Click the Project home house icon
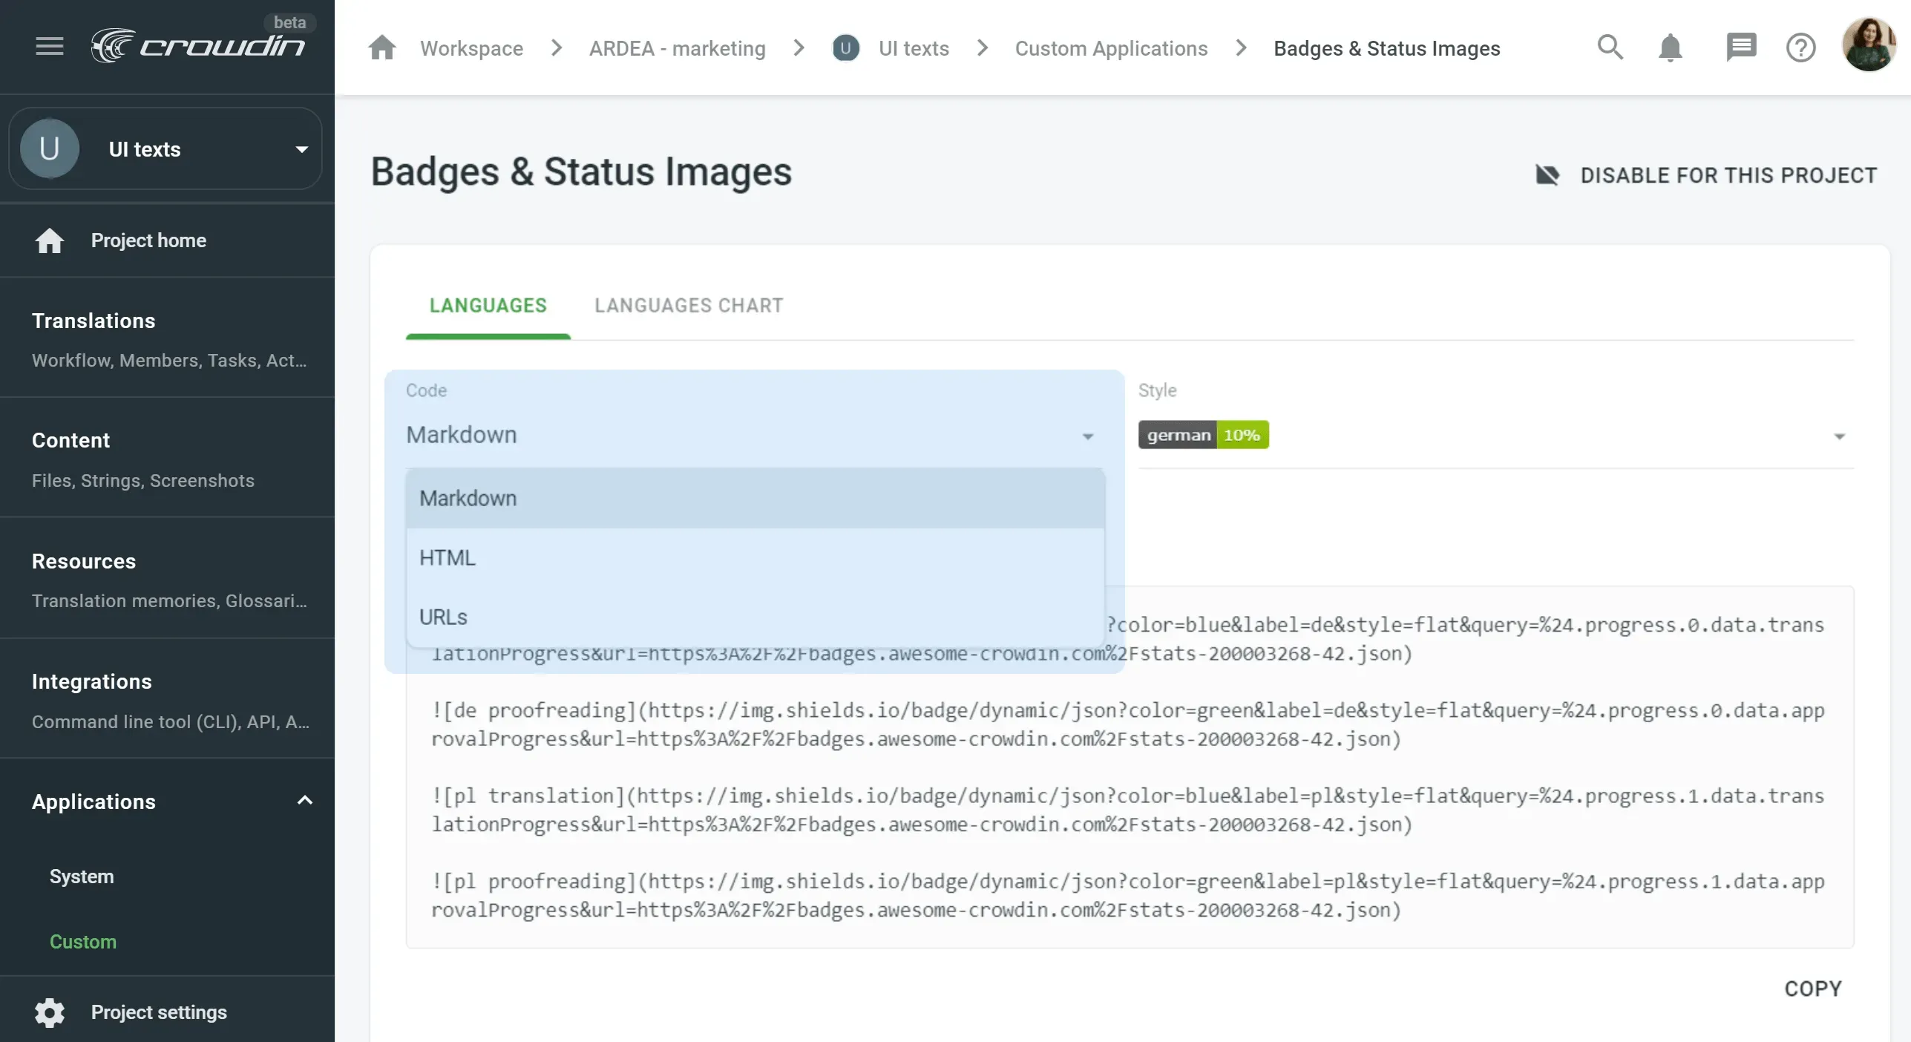Image resolution: width=1911 pixels, height=1042 pixels. pos(49,240)
